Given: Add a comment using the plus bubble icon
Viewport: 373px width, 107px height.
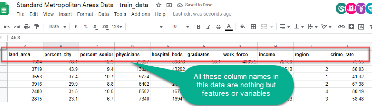Looking at the screenshot, I should (x=351, y=27).
